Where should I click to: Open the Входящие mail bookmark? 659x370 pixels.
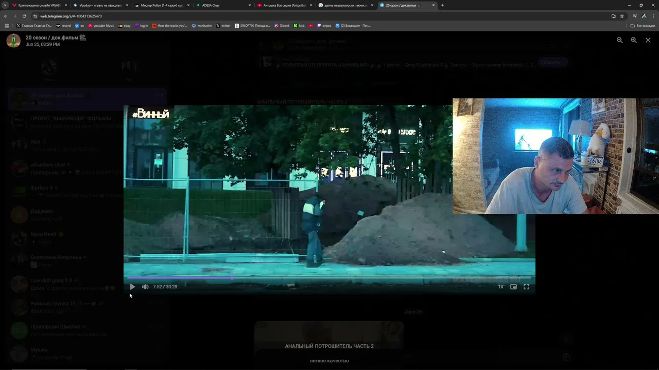353,26
